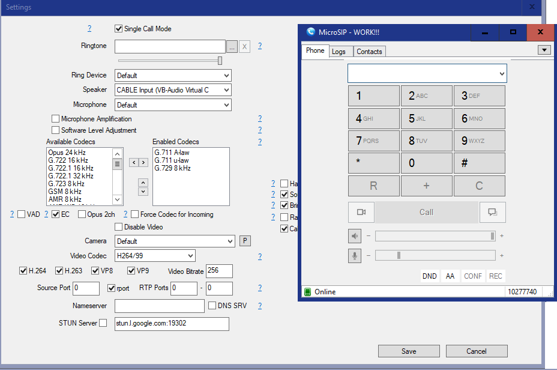Open help link next to Ringtone
This screenshot has height=370, width=557.
click(x=260, y=46)
